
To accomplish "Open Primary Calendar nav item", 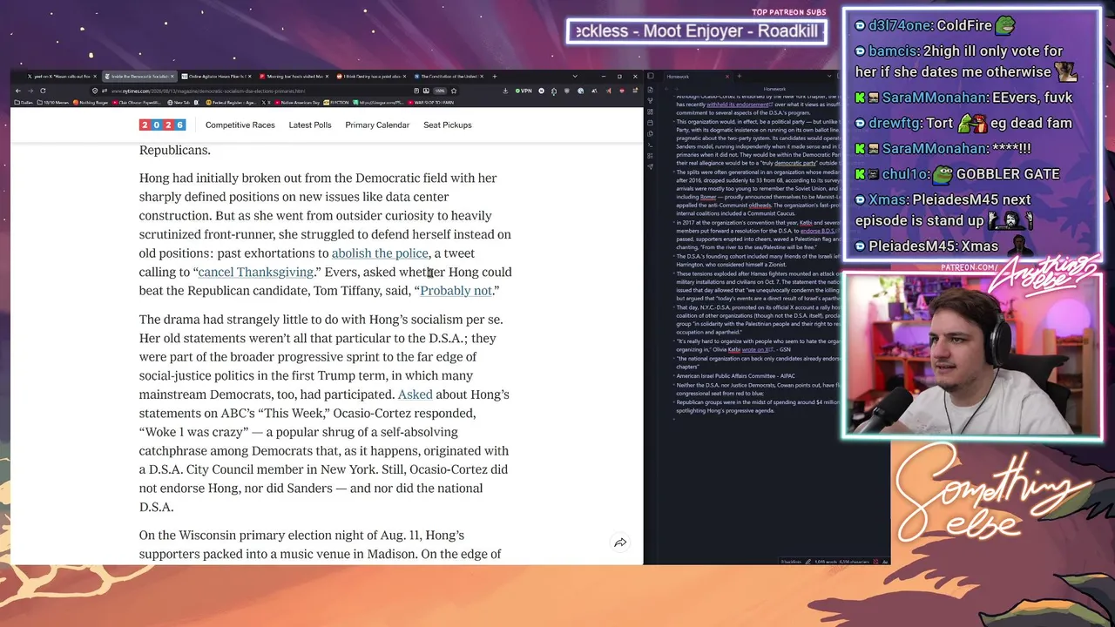I will click(377, 125).
